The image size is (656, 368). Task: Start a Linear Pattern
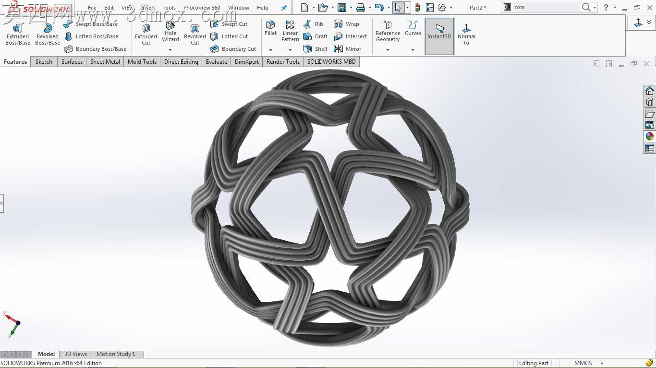point(290,31)
